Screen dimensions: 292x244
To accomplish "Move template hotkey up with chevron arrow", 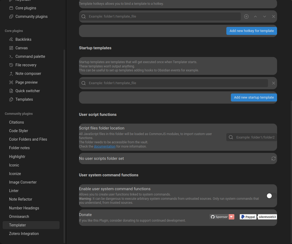I will point(255,17).
